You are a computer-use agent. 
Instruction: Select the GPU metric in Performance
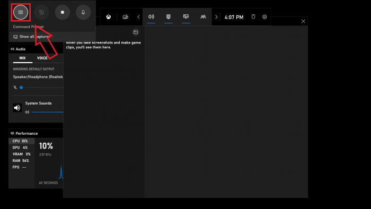[x=20, y=147]
